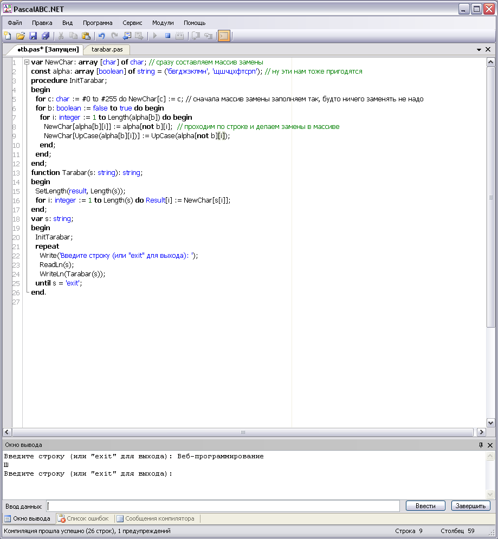Viewport: 498px width, 539px height.
Task: Pin the Окно вывода panel
Action: tap(481, 445)
